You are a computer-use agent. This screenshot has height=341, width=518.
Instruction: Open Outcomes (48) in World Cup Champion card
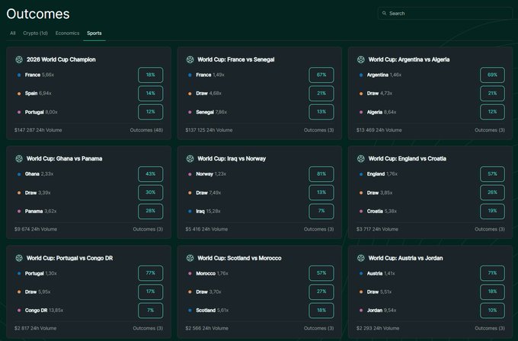coord(146,130)
